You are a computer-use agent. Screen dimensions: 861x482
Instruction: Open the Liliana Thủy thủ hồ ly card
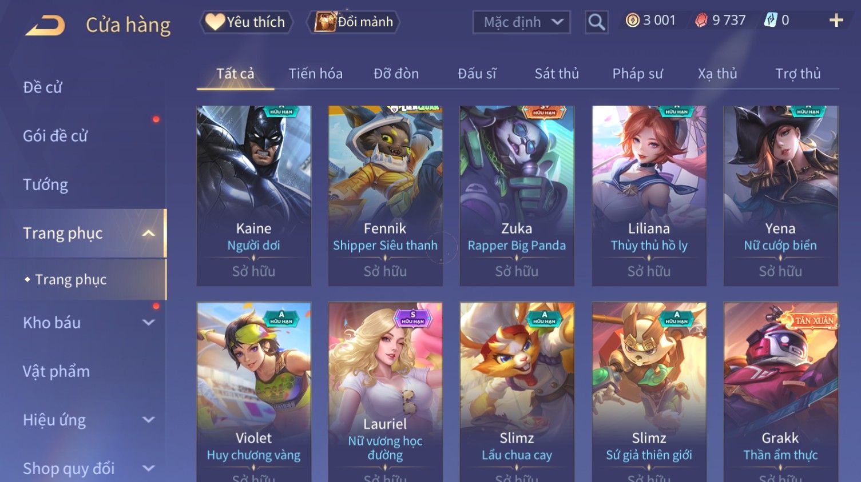[649, 196]
